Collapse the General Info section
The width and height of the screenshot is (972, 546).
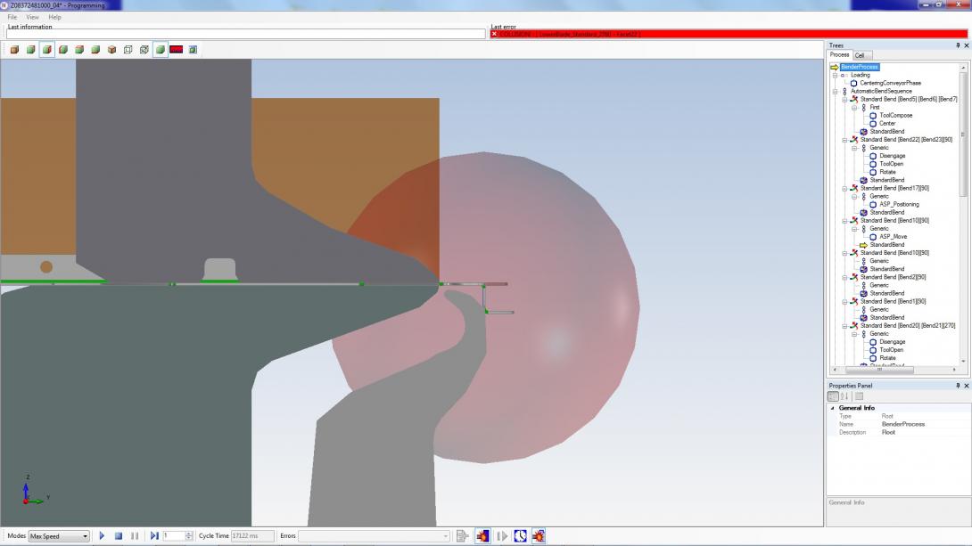pos(833,408)
